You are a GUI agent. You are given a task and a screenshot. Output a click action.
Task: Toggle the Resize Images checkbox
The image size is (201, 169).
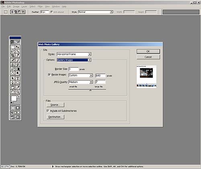point(49,75)
